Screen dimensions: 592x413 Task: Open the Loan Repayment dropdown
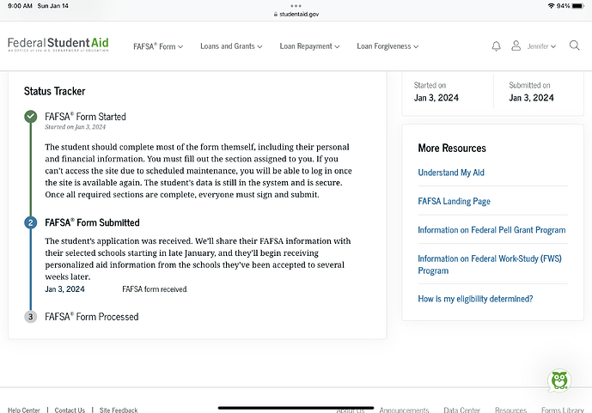pos(309,46)
